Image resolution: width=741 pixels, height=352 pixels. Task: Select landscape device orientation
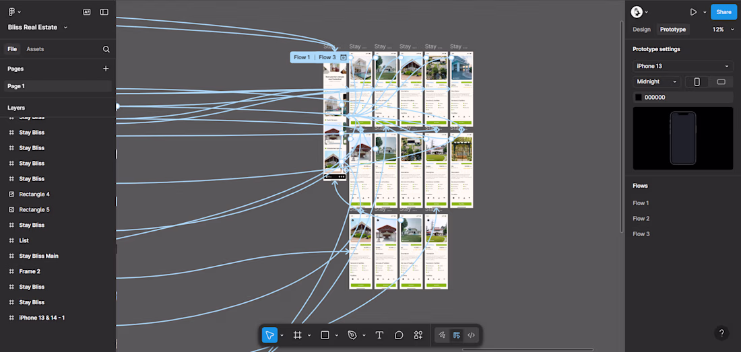[x=721, y=81]
